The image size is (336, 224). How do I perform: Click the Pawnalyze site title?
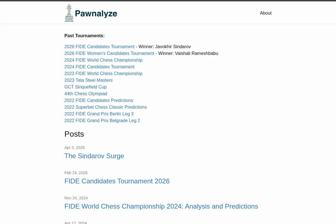(x=96, y=13)
